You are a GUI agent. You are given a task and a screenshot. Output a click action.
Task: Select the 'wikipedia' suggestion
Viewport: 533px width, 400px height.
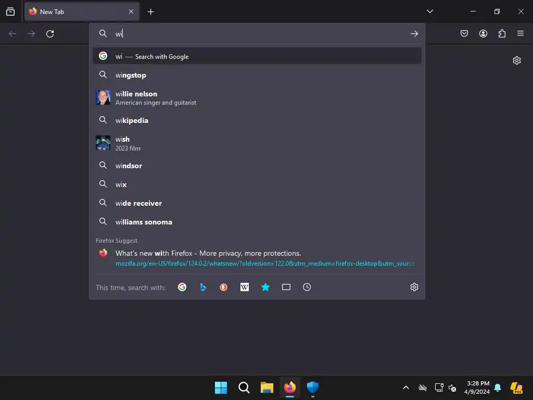[257, 120]
